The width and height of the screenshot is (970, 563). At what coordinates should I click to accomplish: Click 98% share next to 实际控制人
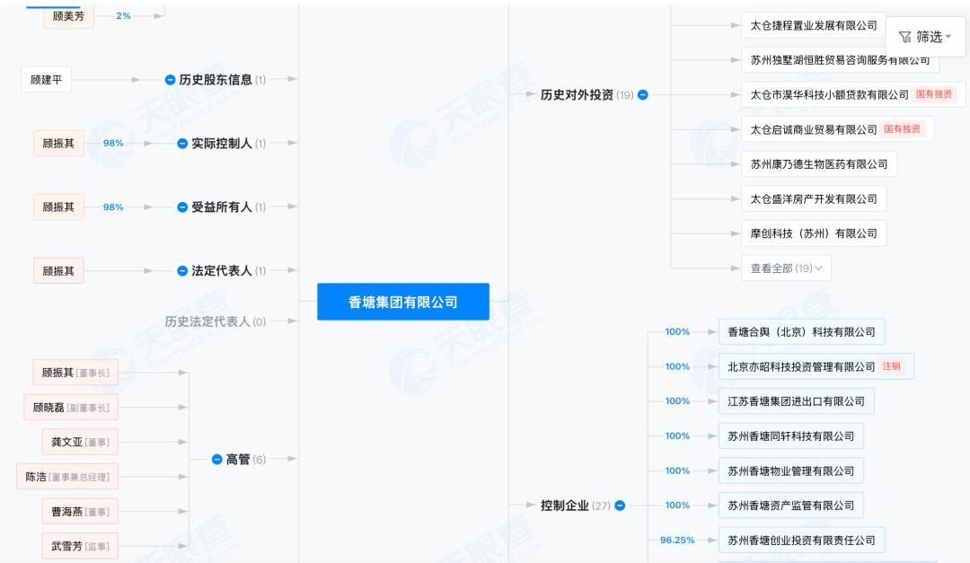pyautogui.click(x=113, y=143)
